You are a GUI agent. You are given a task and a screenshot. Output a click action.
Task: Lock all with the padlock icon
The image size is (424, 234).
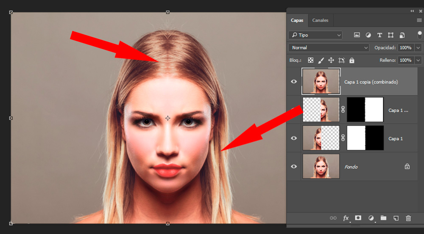[351, 61]
